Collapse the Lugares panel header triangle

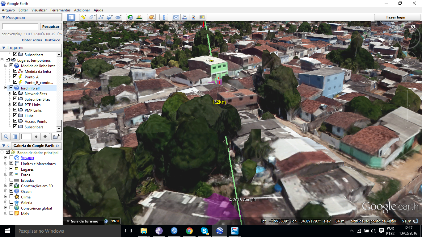tap(4, 48)
